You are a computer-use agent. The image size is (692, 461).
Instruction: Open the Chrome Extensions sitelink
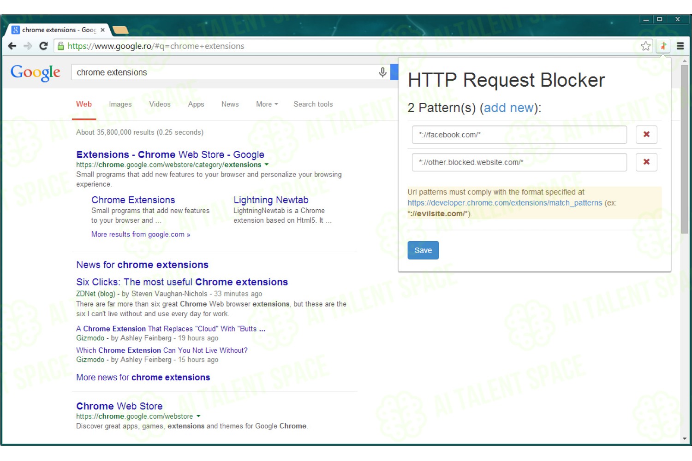point(133,200)
